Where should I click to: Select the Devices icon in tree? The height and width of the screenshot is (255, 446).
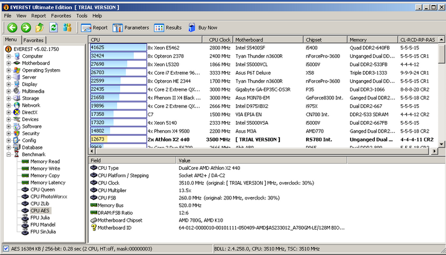click(x=17, y=119)
